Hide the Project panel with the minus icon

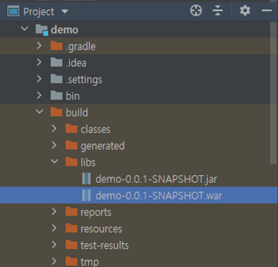[x=267, y=11]
